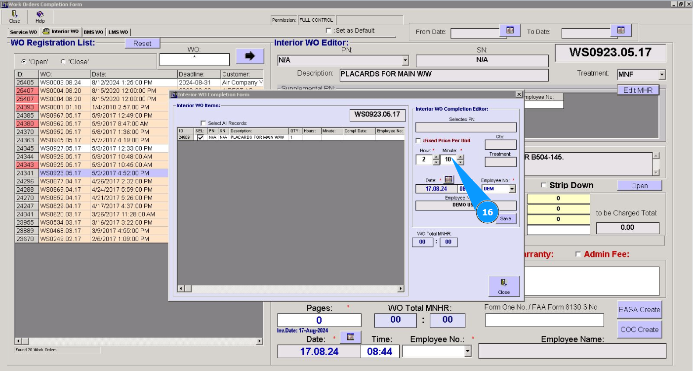Switch to the BMS WO tab
This screenshot has height=371, width=693.
click(x=93, y=32)
